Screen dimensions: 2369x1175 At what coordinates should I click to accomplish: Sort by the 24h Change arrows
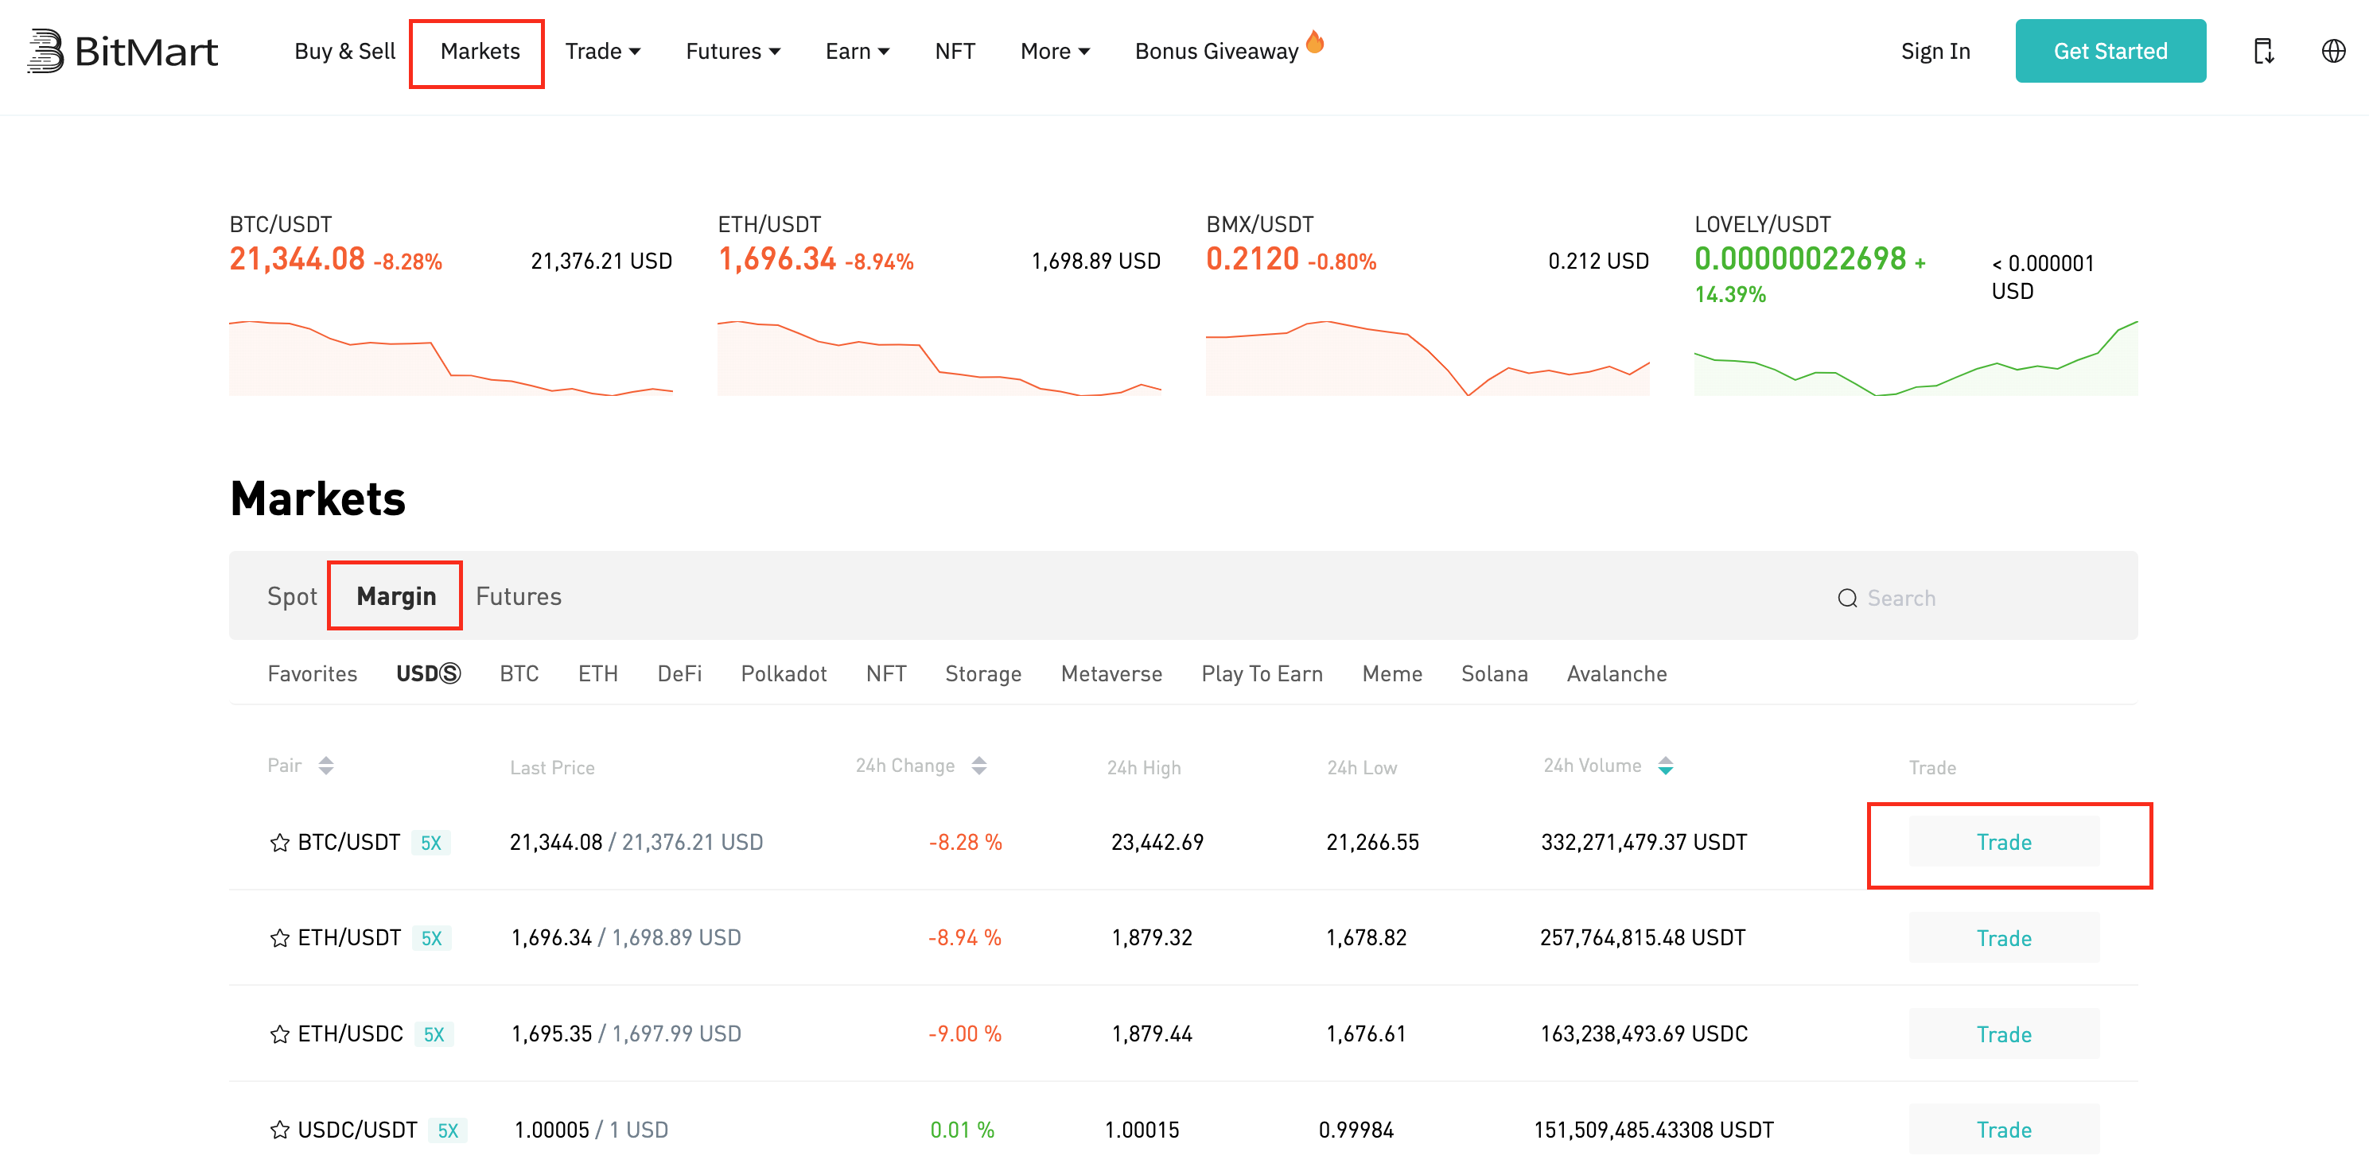(x=978, y=765)
